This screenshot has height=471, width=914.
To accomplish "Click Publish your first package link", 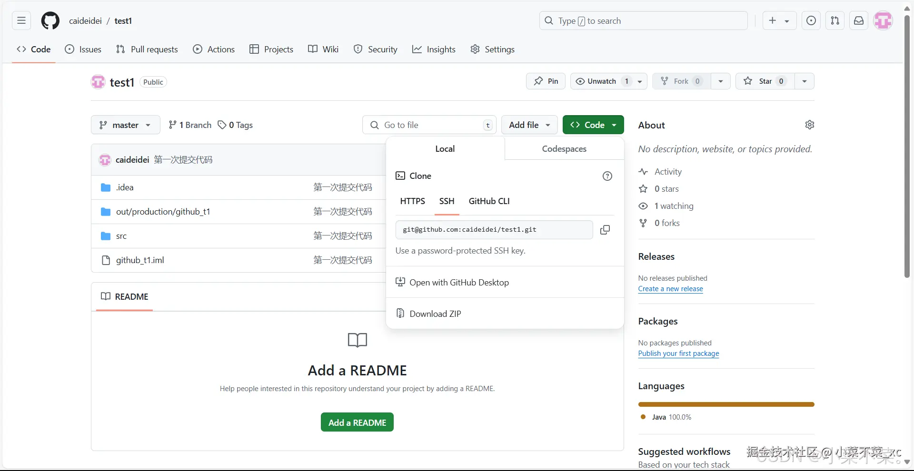I will tap(679, 354).
